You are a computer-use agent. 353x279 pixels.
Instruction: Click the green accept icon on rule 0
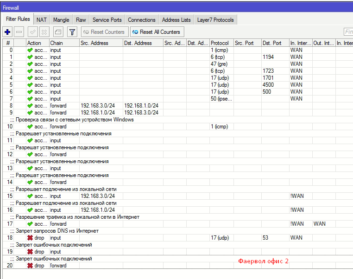pyautogui.click(x=30, y=50)
